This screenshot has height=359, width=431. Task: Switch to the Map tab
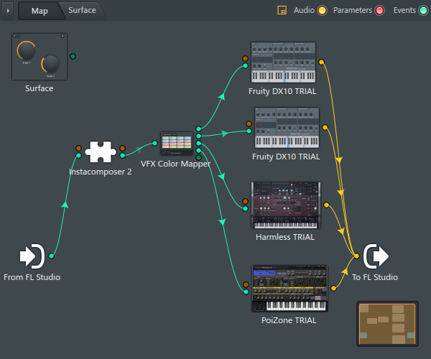click(x=40, y=11)
